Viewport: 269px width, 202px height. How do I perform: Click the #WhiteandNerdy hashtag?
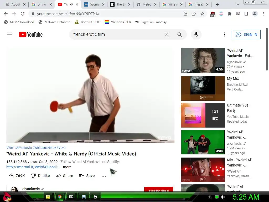coord(44,148)
